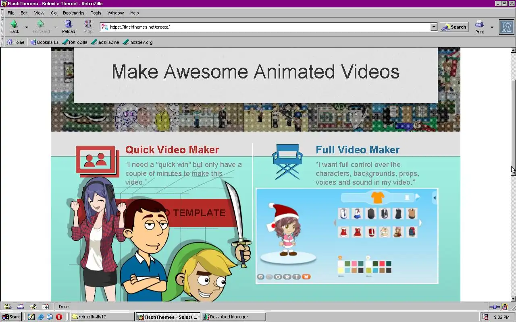Open the Bookmarks folder on personal toolbar
Screen dimensions: 516x322
(44, 42)
